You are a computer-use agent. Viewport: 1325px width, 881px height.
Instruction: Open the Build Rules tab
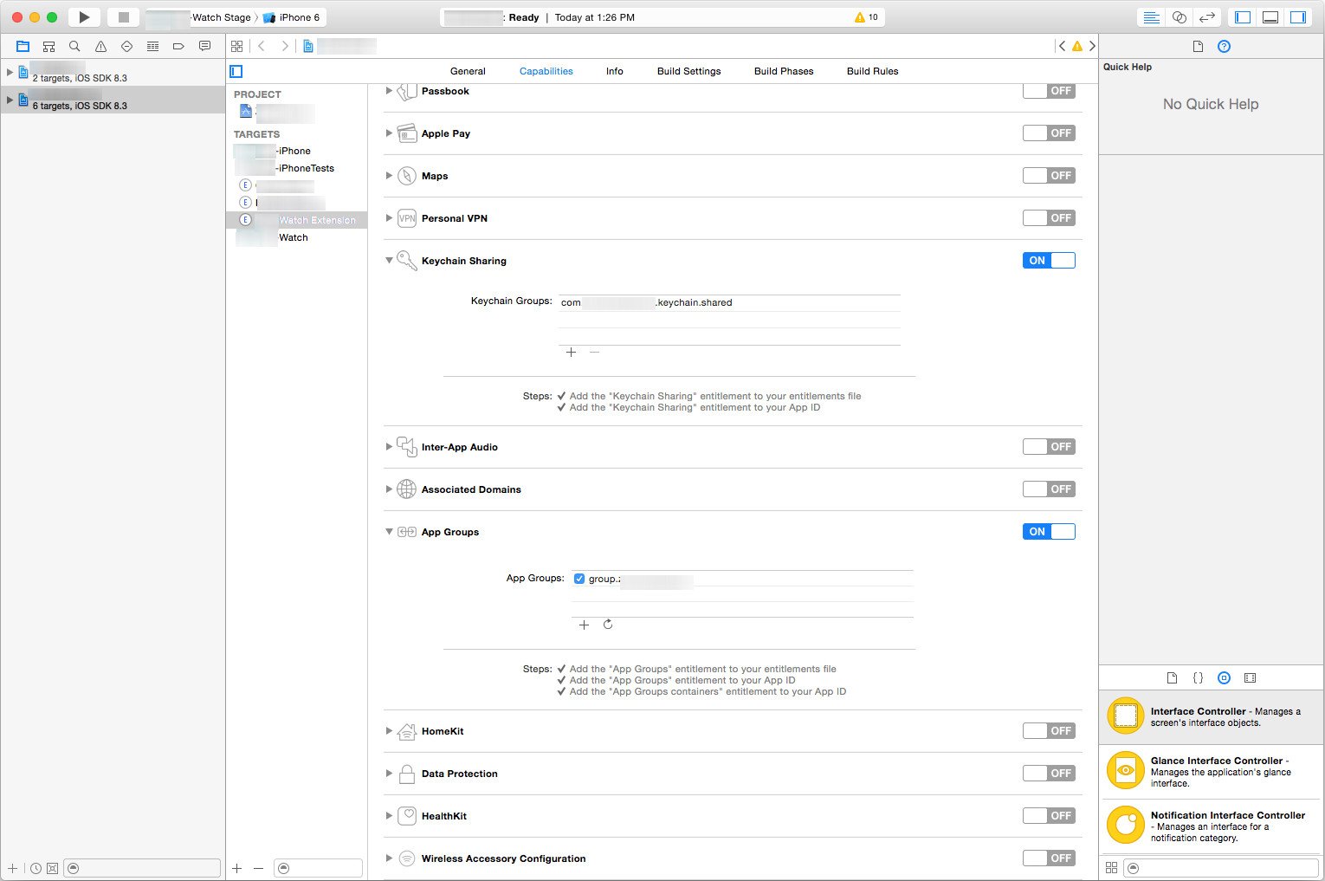click(x=873, y=71)
